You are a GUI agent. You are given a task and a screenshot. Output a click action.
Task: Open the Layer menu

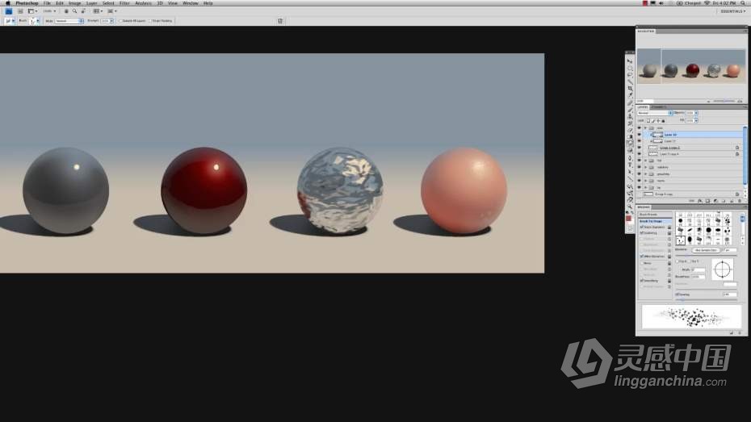point(91,3)
